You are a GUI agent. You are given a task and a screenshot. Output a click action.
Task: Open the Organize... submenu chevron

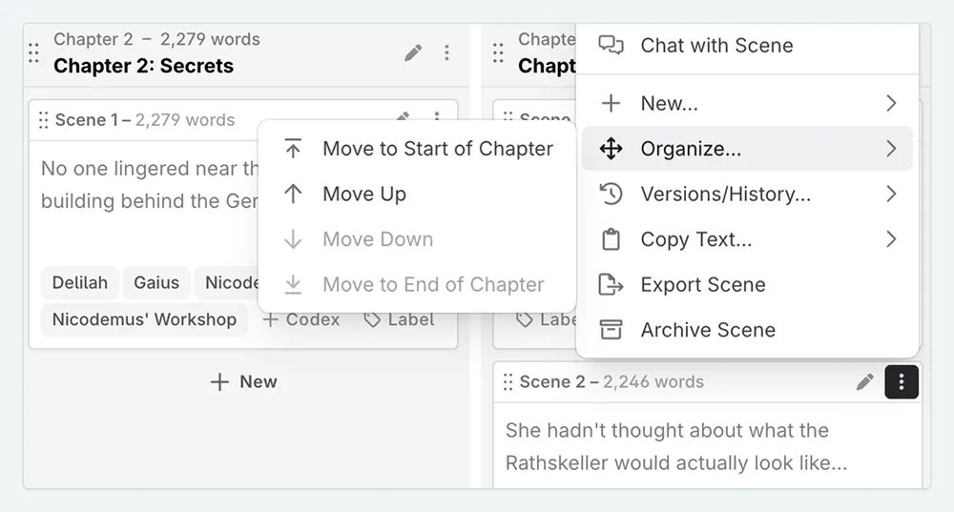(x=891, y=149)
